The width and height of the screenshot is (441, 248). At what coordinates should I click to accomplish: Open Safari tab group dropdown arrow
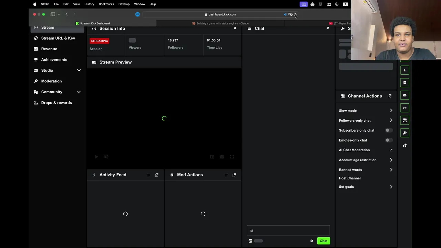pos(59,14)
